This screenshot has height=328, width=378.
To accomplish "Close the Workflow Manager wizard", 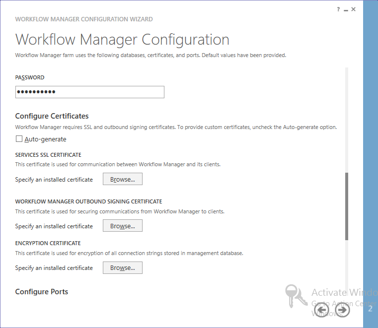I will pos(354,9).
